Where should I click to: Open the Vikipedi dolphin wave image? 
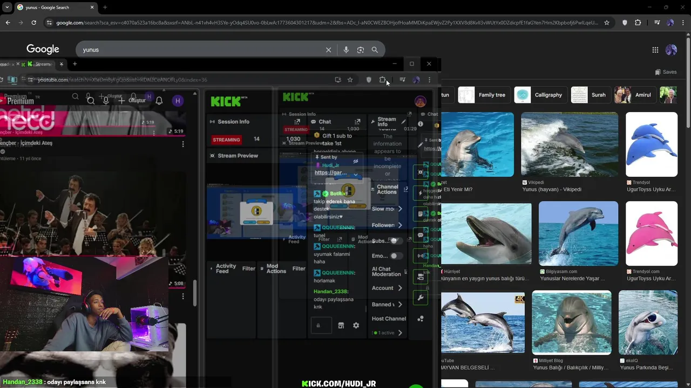point(570,144)
